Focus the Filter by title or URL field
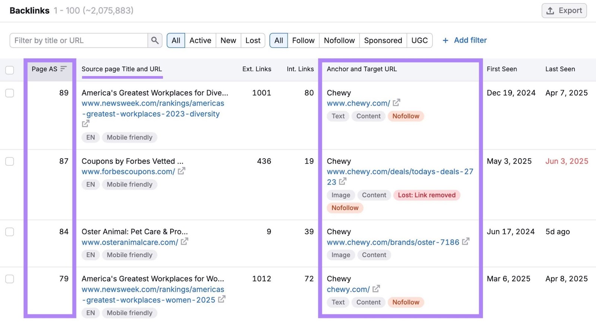The height and width of the screenshot is (324, 596). pos(79,41)
